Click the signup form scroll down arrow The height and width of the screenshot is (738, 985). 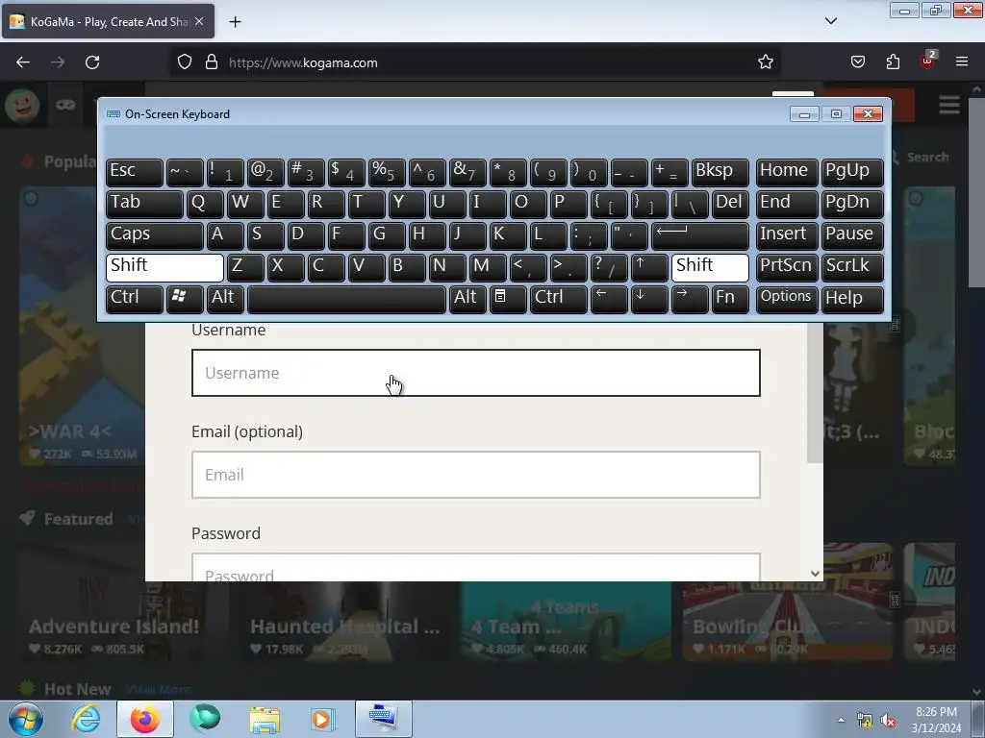(815, 573)
